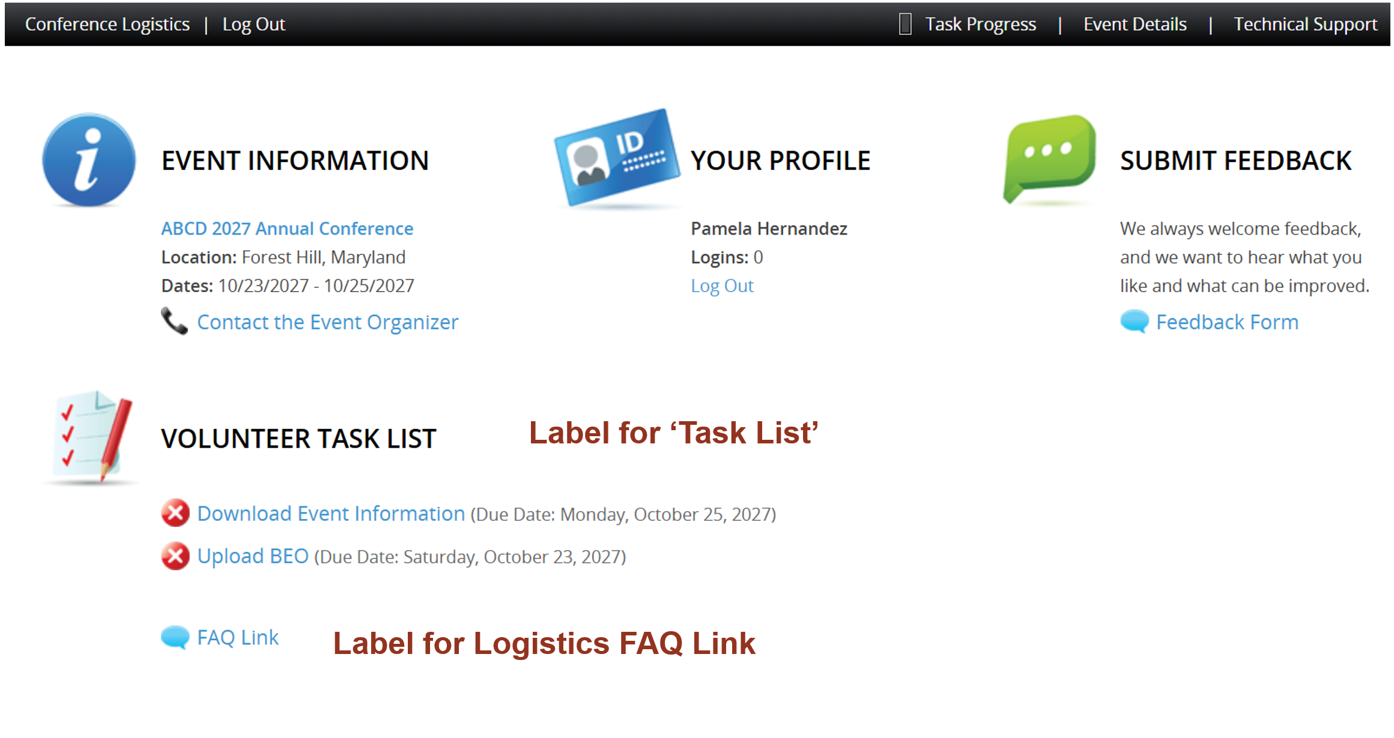Click Log Out under Your Profile
1394x738 pixels.
pos(721,286)
